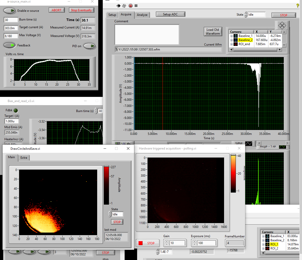Open the Extra tab in DrawCircleAndSave
The width and height of the screenshot is (302, 260).
24,158
